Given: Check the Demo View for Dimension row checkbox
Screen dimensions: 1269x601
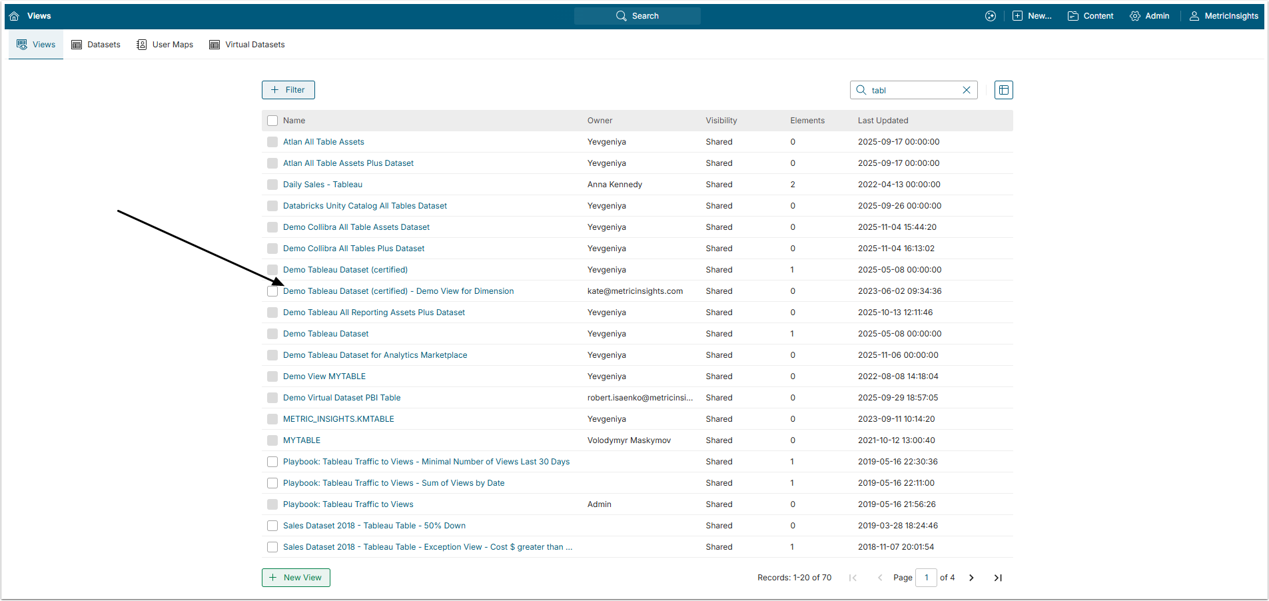Looking at the screenshot, I should 272,291.
